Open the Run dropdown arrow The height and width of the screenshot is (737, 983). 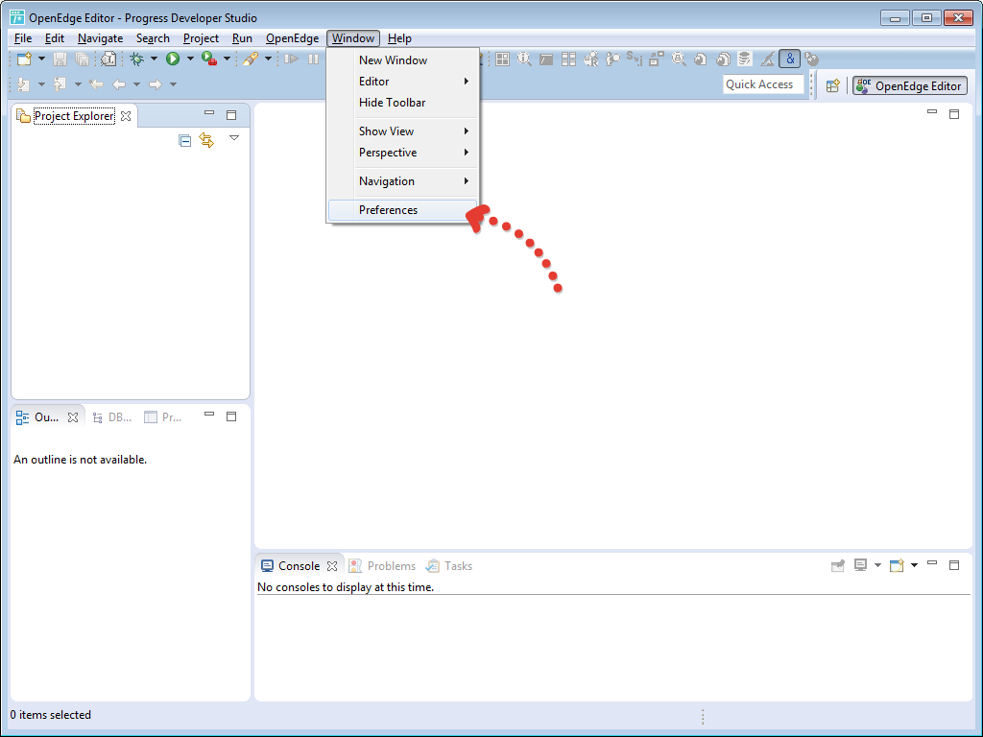[x=190, y=59]
